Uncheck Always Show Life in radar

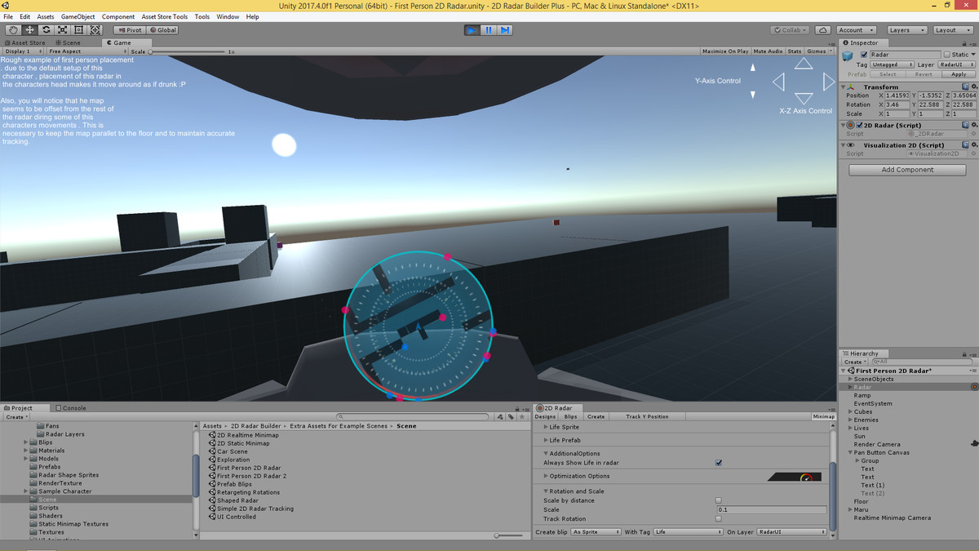(718, 462)
